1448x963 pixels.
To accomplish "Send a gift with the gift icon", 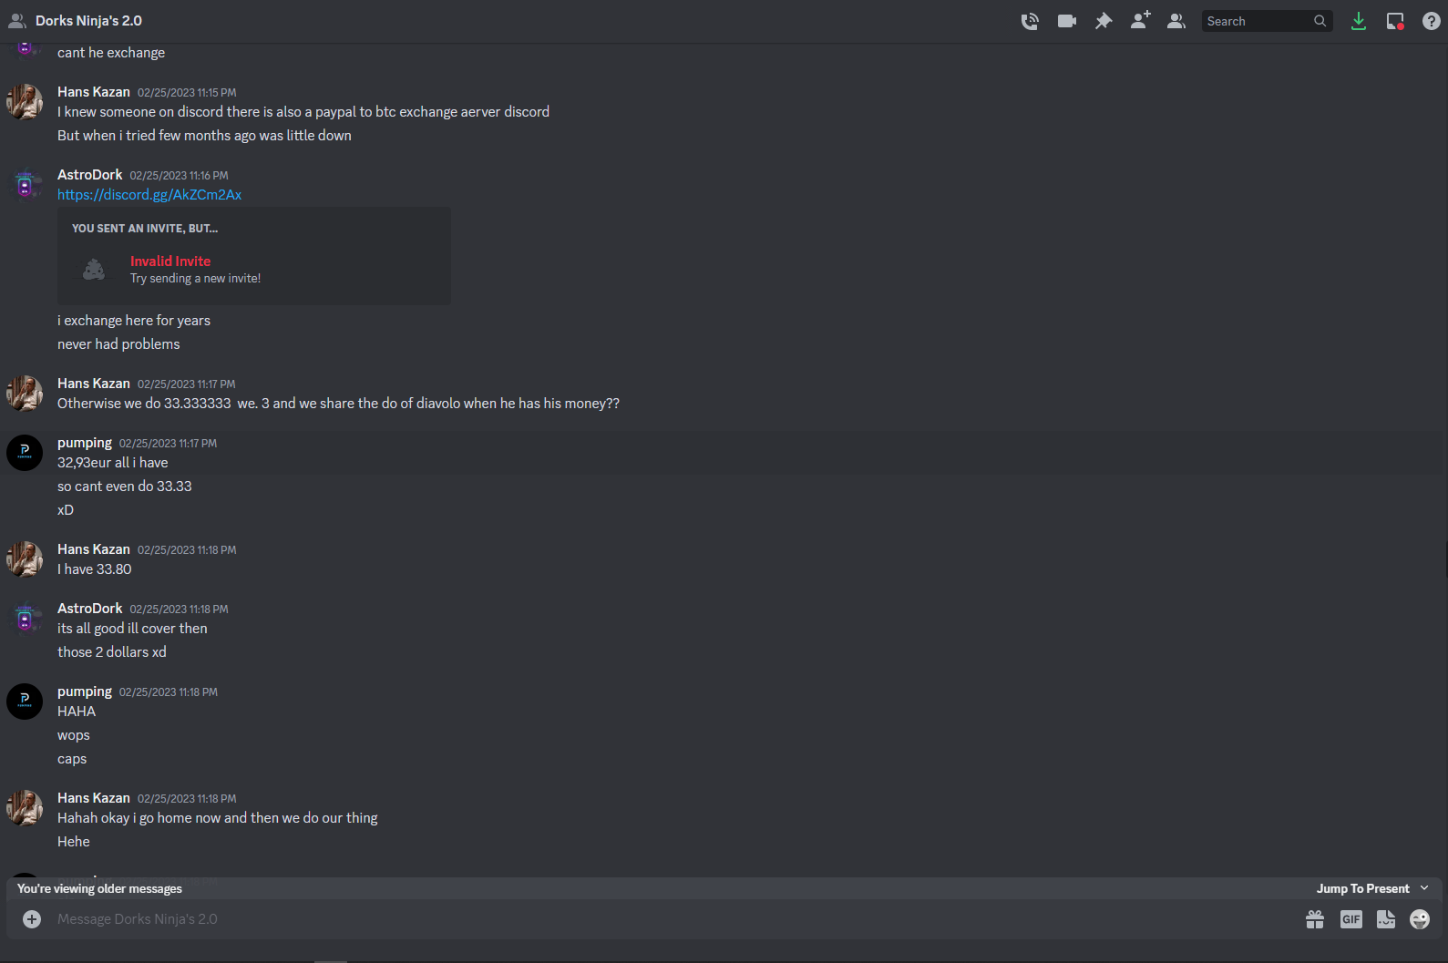I will tap(1315, 919).
